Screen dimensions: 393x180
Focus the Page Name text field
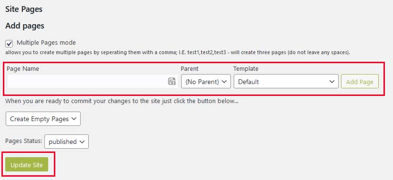coord(93,81)
